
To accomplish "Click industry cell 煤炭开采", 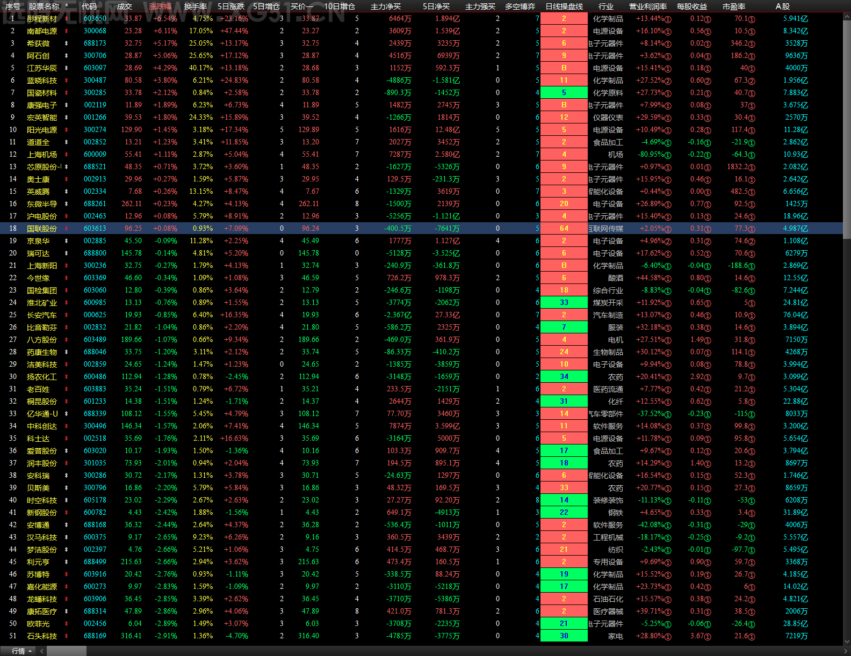I will (x=608, y=303).
